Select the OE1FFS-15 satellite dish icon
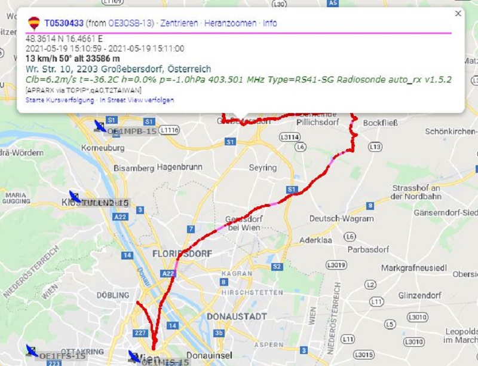The height and width of the screenshot is (366, 478). tap(32, 350)
